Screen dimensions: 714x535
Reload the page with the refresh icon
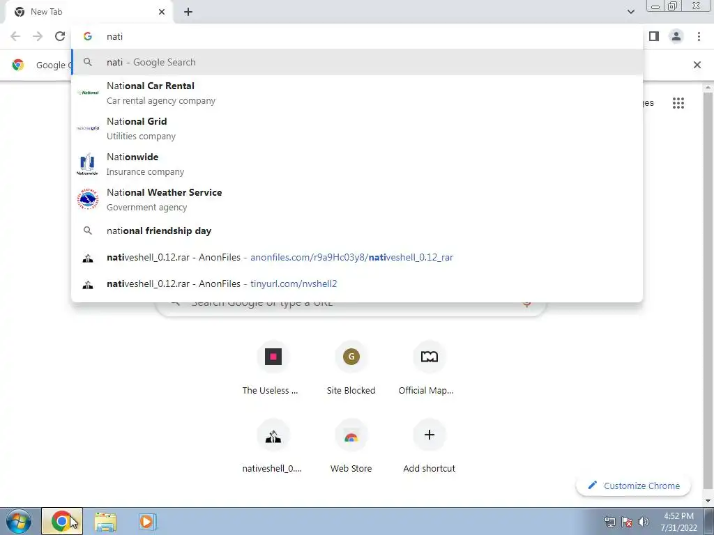pyautogui.click(x=60, y=36)
